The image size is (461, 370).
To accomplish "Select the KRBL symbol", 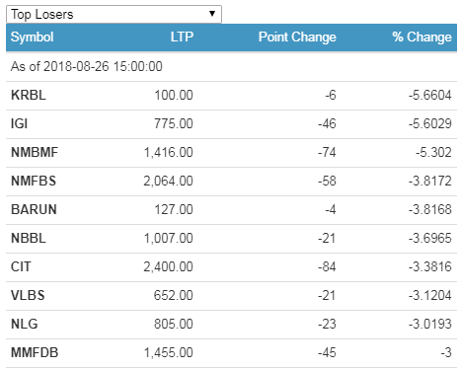I will (29, 95).
